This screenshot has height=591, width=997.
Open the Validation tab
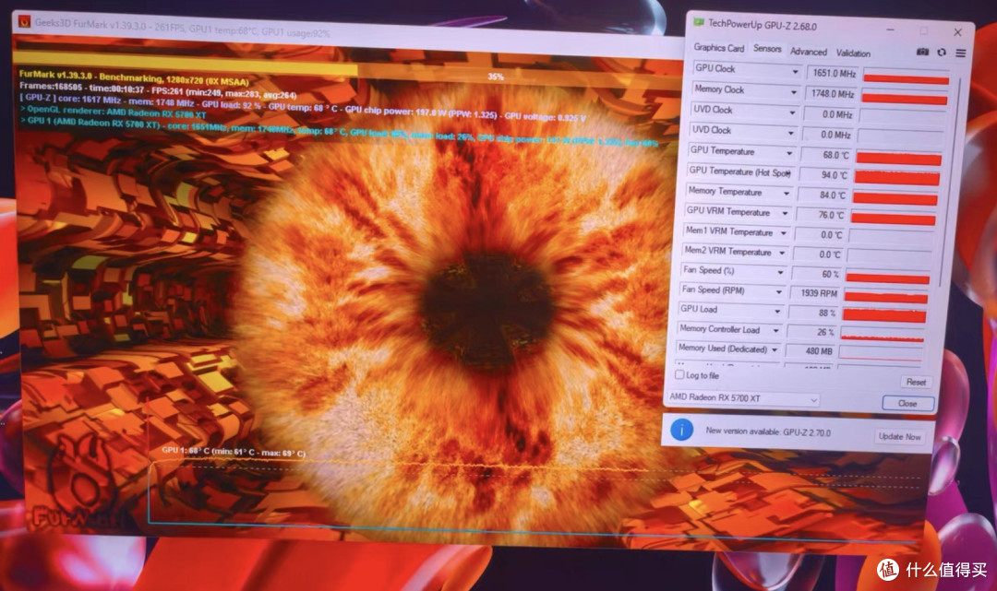pyautogui.click(x=853, y=53)
